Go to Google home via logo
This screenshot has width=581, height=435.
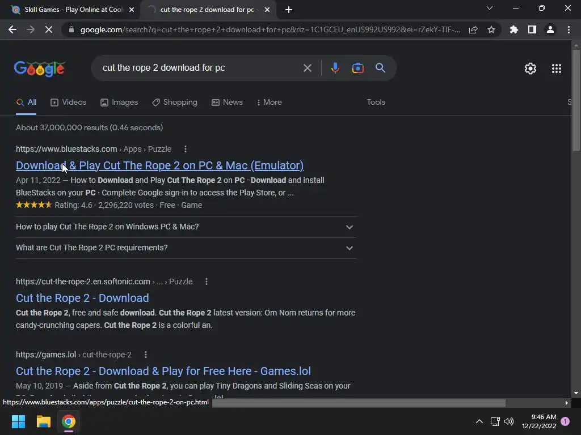pos(39,69)
